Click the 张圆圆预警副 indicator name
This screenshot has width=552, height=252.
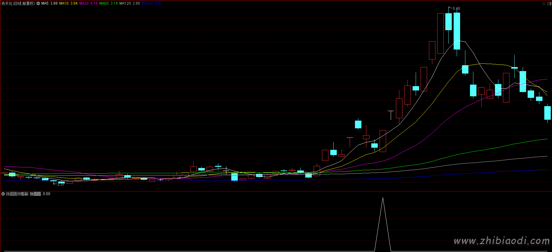pos(17,194)
